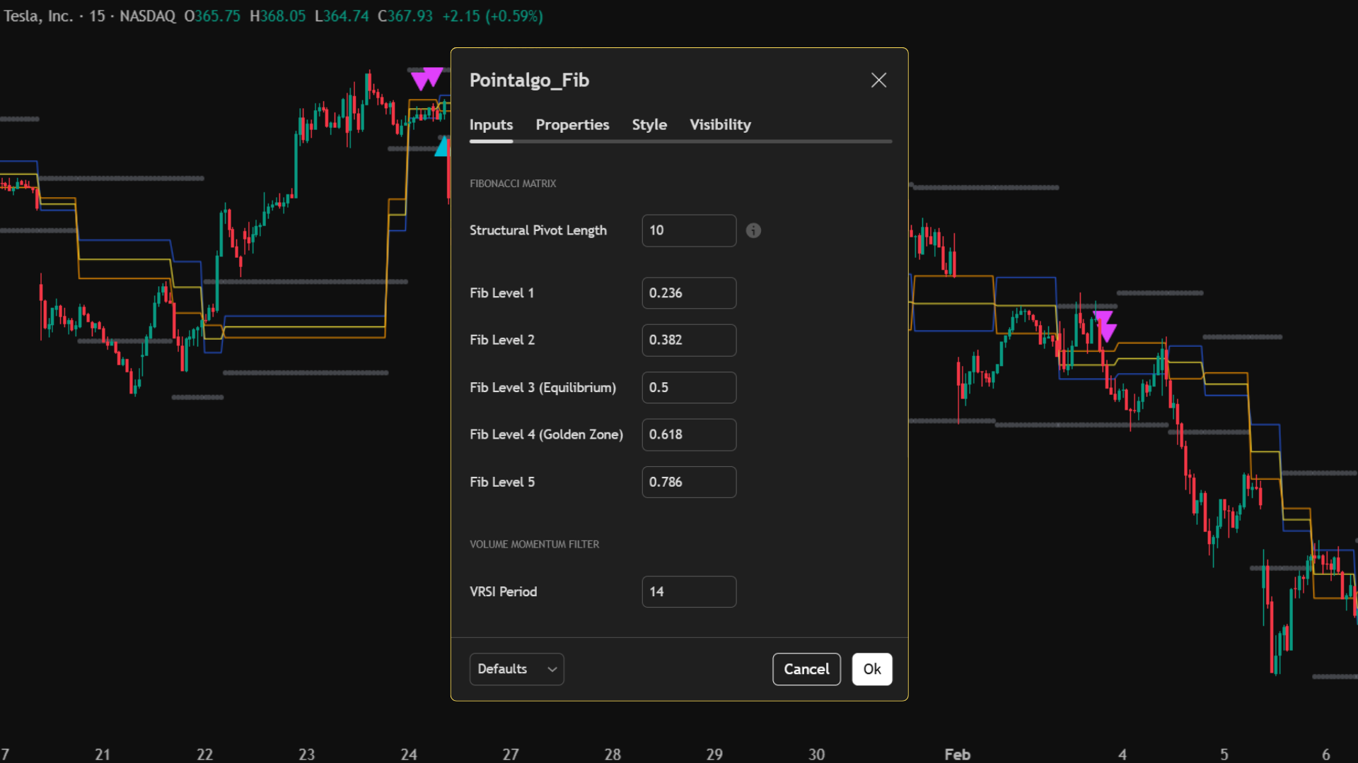Cancel the indicator settings changes
The height and width of the screenshot is (763, 1358).
(806, 669)
